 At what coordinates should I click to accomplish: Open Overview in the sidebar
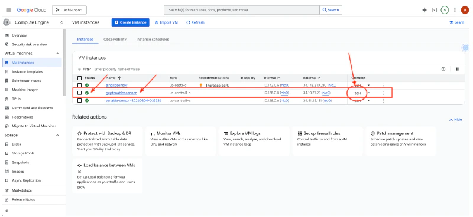(20, 35)
